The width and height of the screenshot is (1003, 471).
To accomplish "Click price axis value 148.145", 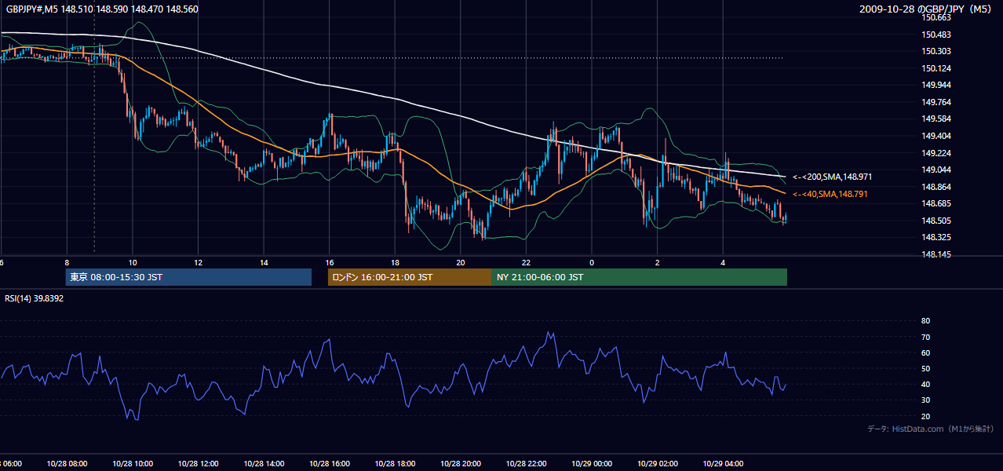I will (937, 254).
